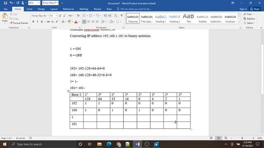Open the File menu
This screenshot has height=148, width=264.
point(5,9)
